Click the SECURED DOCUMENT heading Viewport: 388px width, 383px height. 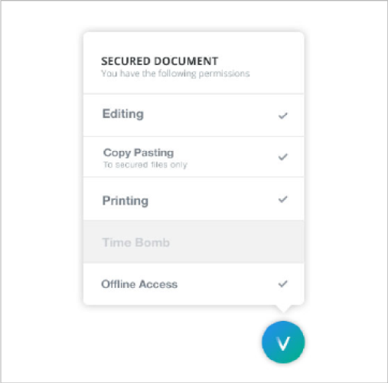160,61
